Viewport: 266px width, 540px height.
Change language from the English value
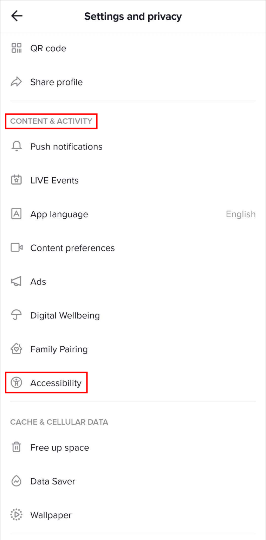[240, 214]
